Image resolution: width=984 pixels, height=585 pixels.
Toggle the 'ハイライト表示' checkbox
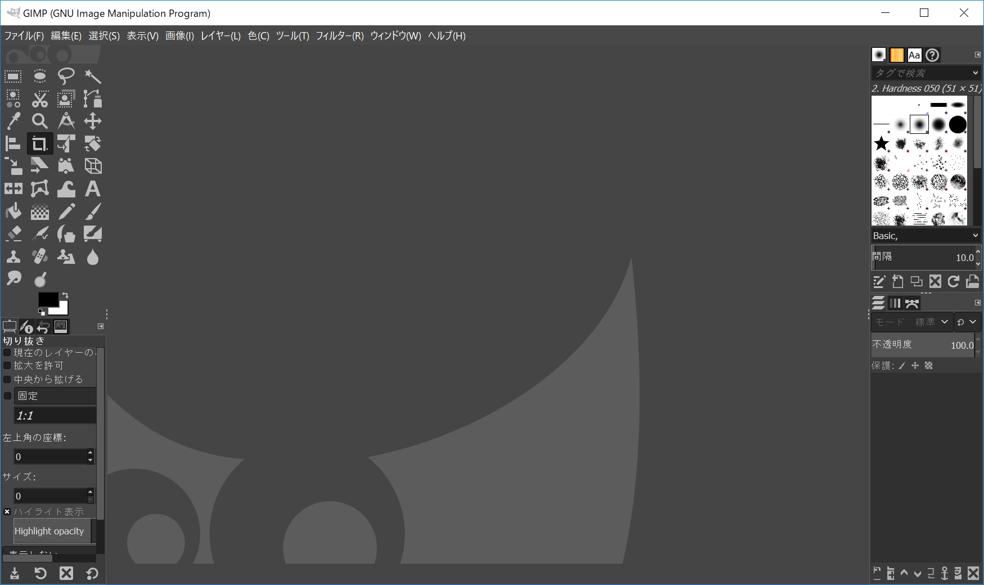coord(7,512)
